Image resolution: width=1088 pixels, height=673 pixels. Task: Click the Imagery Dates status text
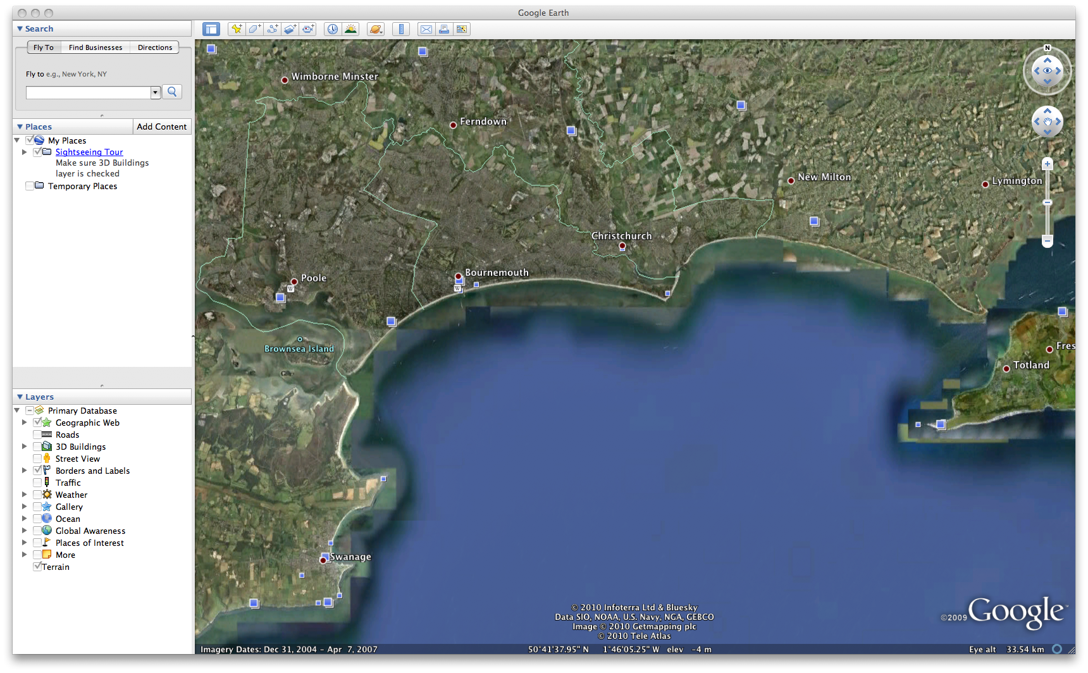point(289,650)
